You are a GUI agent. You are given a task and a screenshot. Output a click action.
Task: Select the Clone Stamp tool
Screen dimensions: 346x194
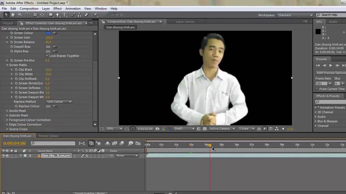coord(79,15)
